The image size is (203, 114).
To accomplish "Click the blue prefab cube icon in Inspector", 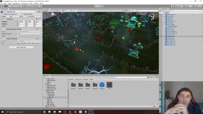I will [x=2, y=12].
